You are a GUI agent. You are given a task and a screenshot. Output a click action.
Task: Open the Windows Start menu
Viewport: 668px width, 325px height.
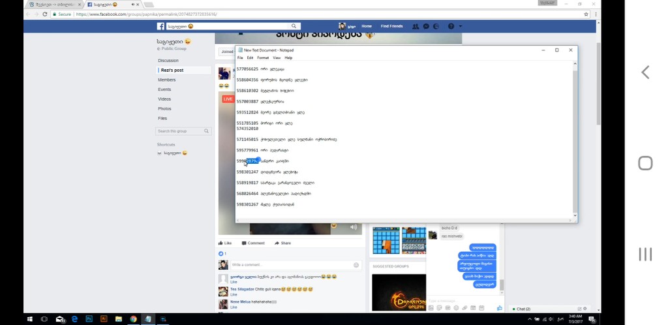[30, 318]
